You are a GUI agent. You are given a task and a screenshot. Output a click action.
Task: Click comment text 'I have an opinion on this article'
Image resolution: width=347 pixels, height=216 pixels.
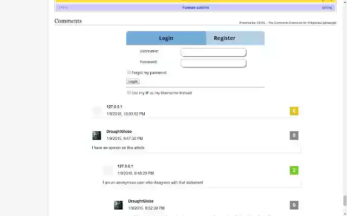[x=118, y=147]
